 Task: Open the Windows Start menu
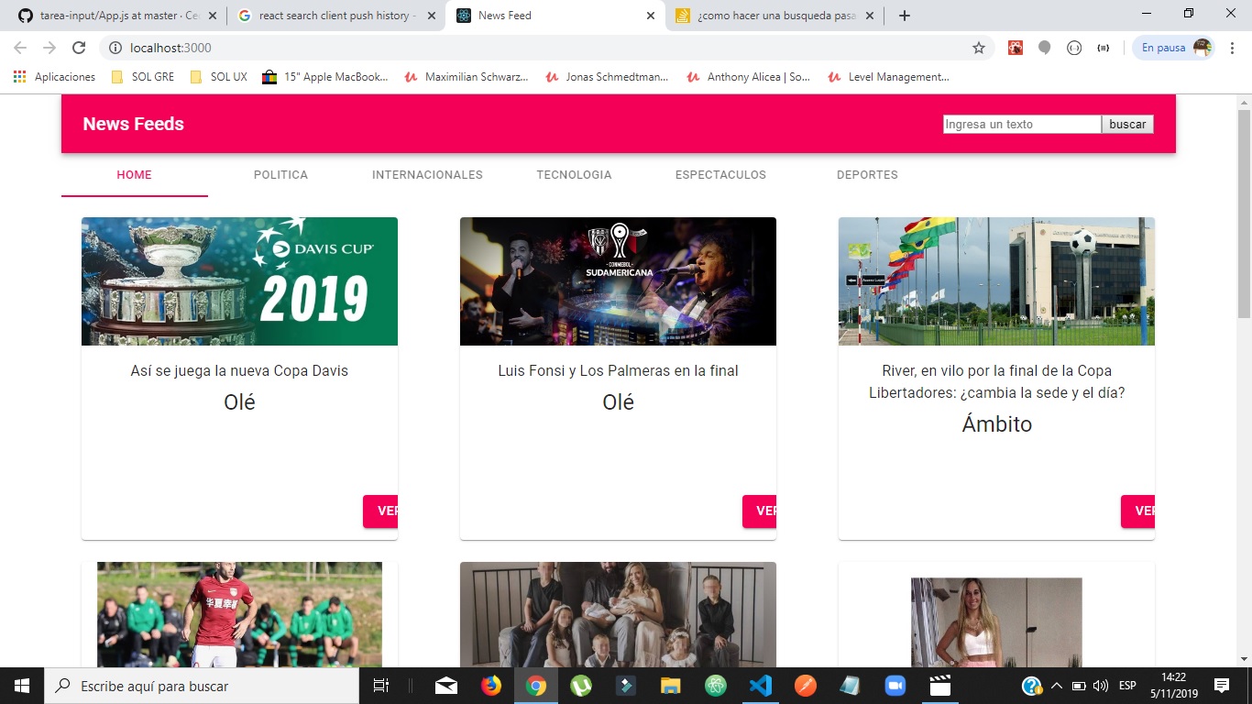tap(21, 686)
